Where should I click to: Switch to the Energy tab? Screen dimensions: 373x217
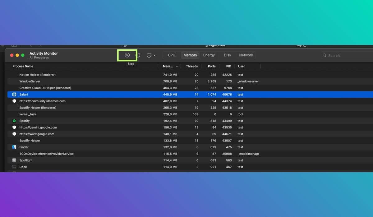pos(209,55)
